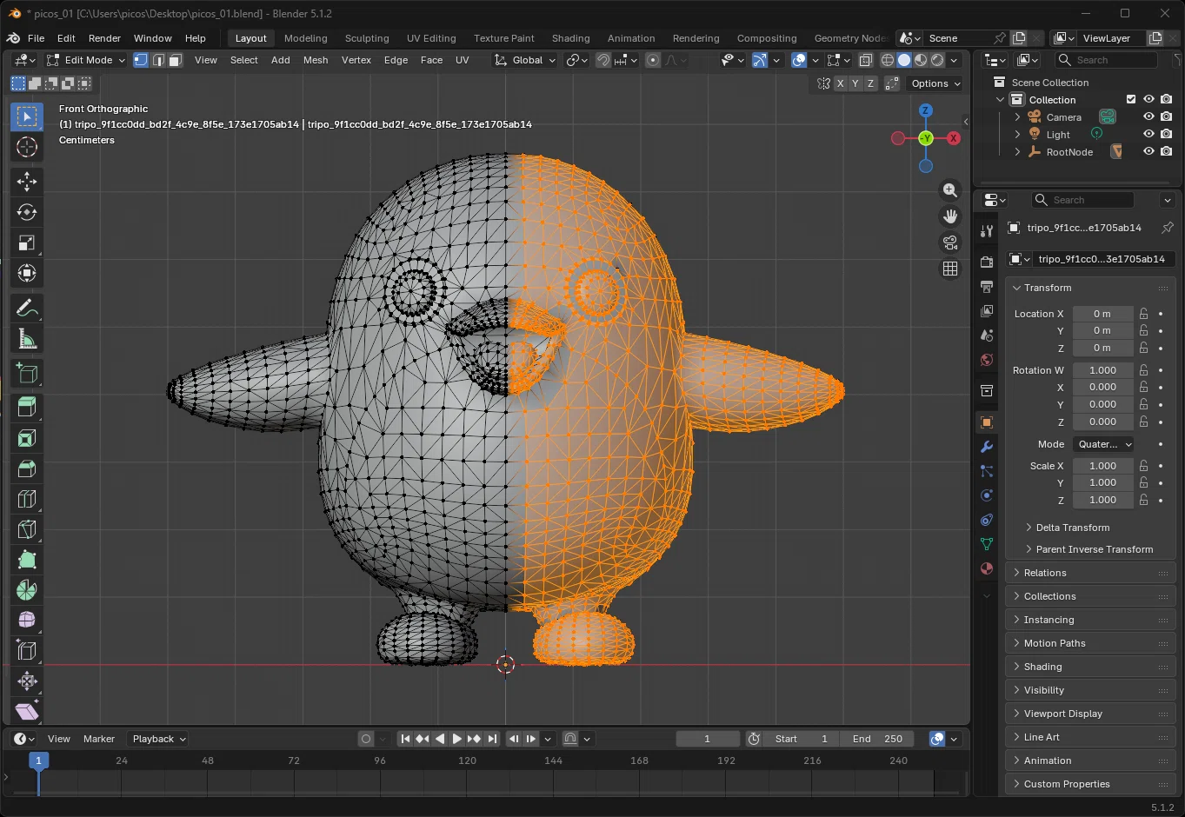
Task: Pick the Scale tool
Action: 27,242
